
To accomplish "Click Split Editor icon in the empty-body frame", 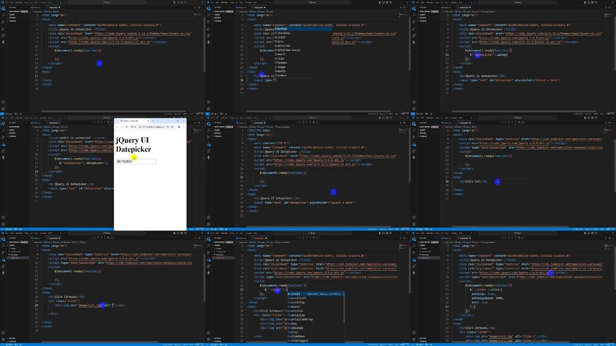I will pos(199,7).
